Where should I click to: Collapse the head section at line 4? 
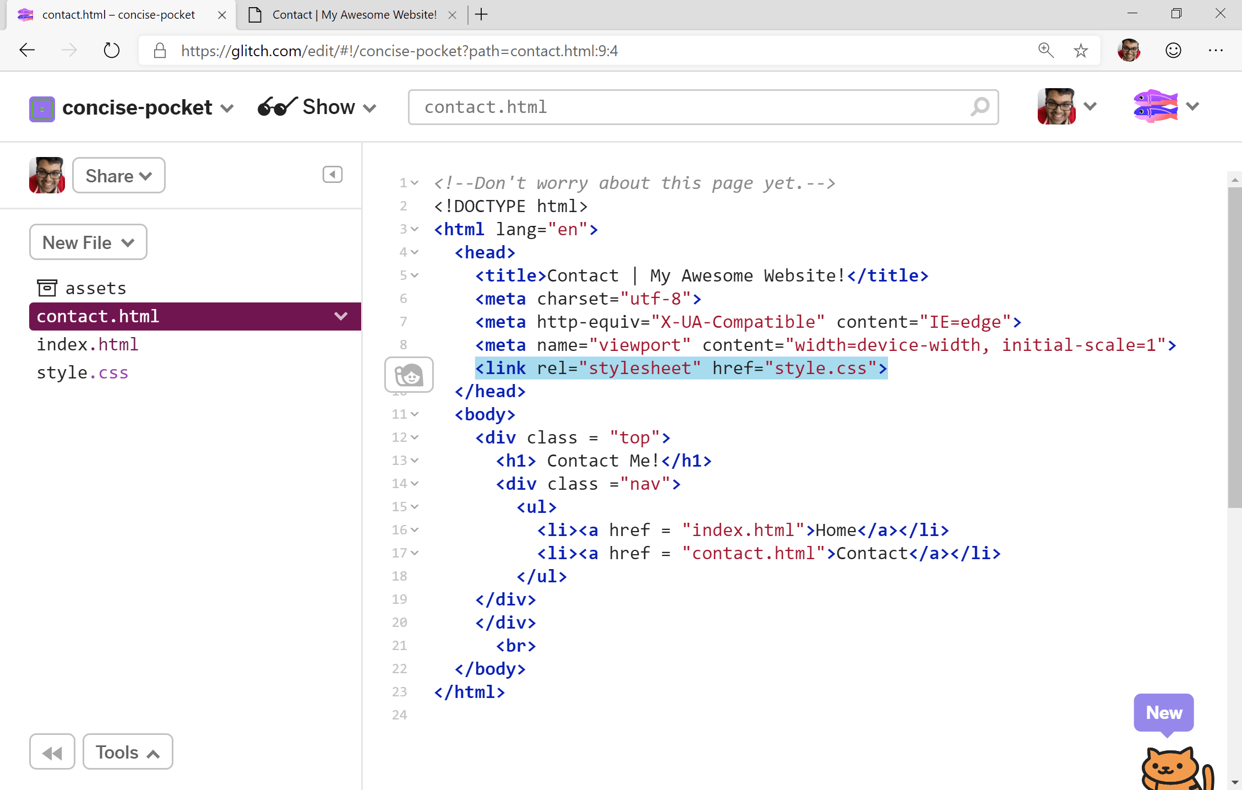(x=415, y=252)
